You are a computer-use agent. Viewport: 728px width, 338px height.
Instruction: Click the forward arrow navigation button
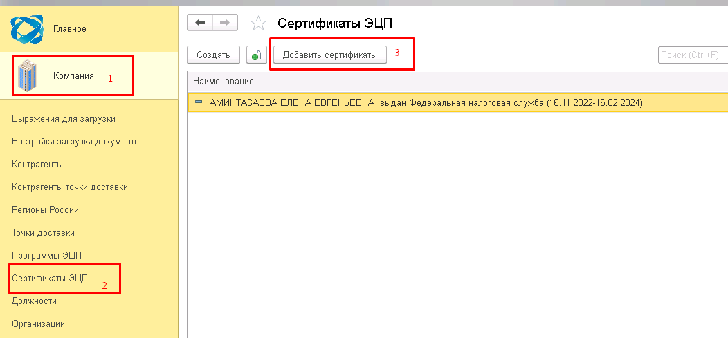(224, 23)
